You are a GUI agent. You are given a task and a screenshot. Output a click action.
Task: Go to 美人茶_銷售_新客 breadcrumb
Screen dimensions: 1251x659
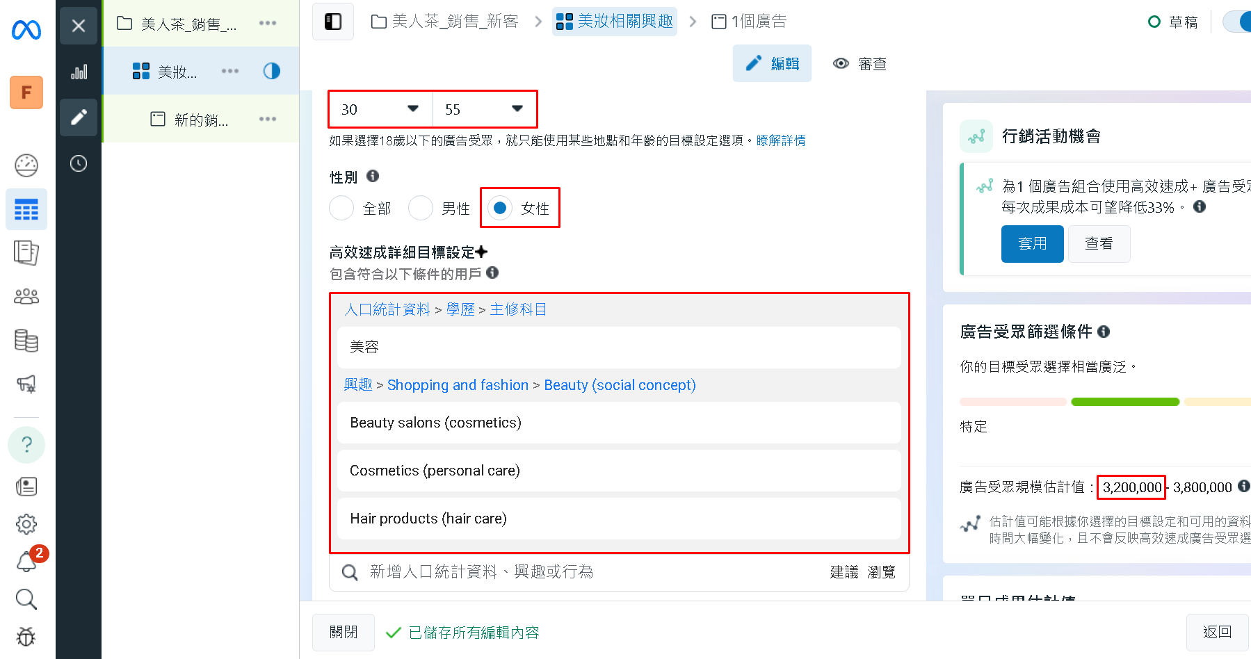click(445, 22)
